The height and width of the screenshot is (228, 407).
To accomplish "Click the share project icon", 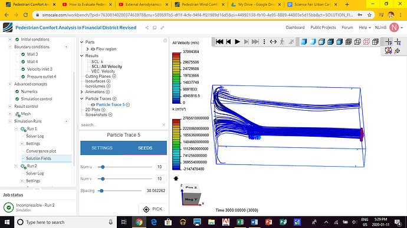I will tap(147, 28).
